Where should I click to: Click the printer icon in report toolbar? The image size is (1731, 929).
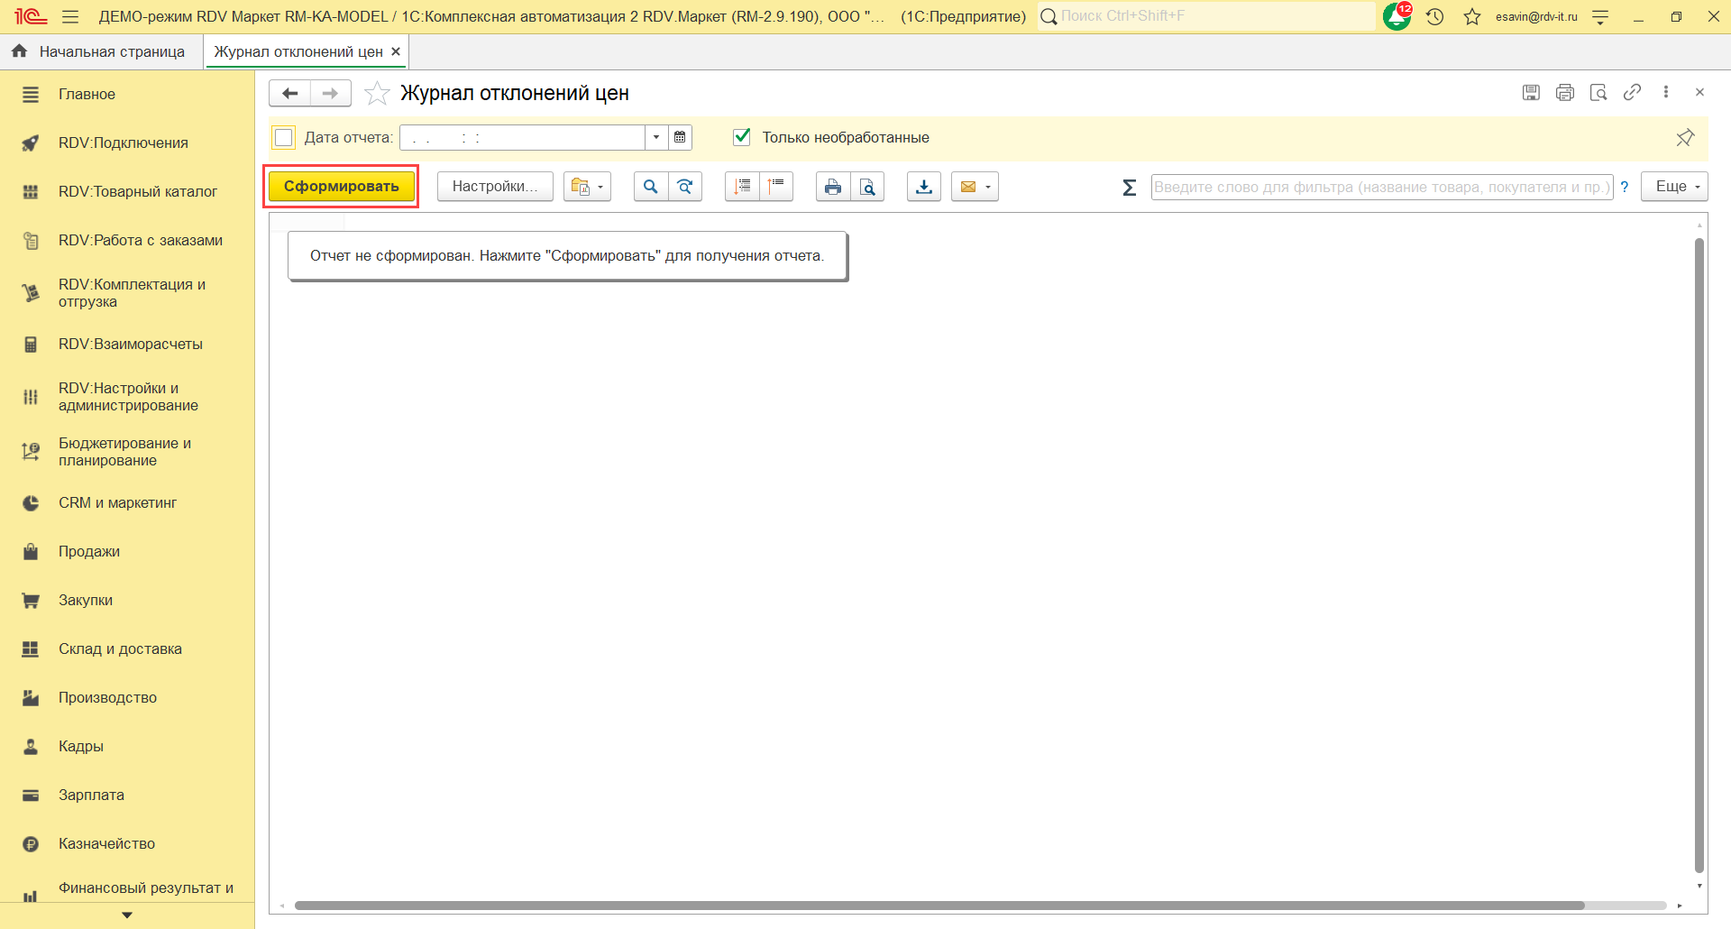tap(833, 187)
